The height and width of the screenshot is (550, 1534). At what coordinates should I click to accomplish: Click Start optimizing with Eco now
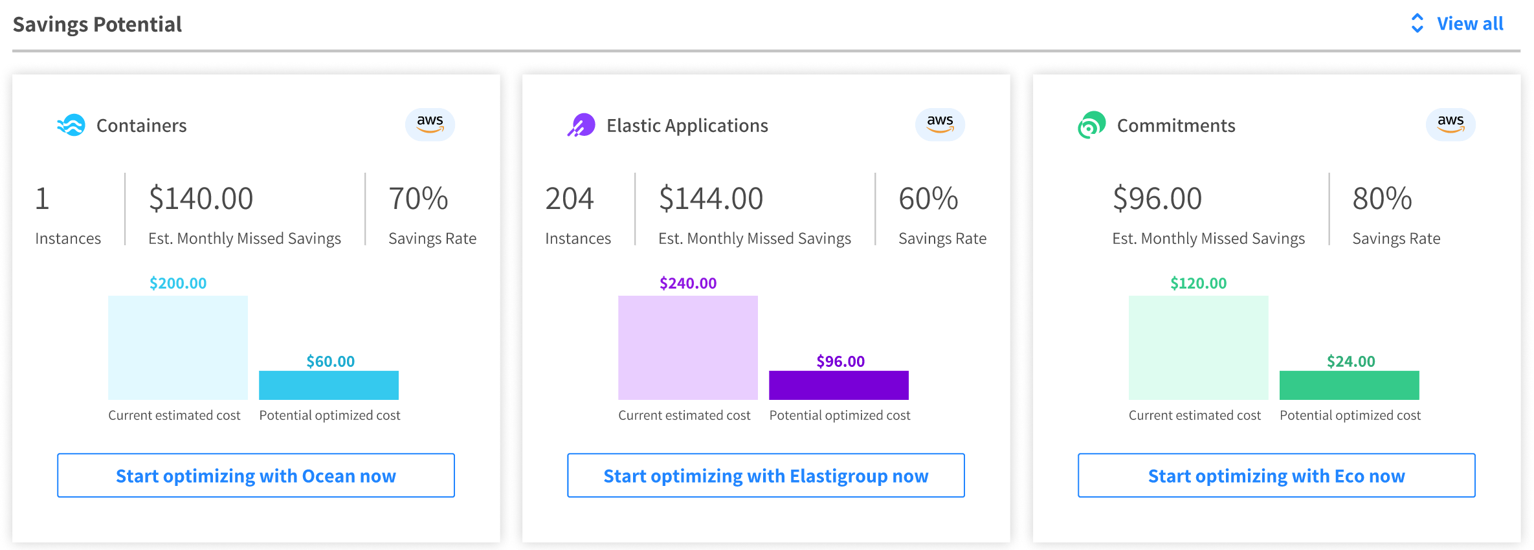coord(1276,476)
